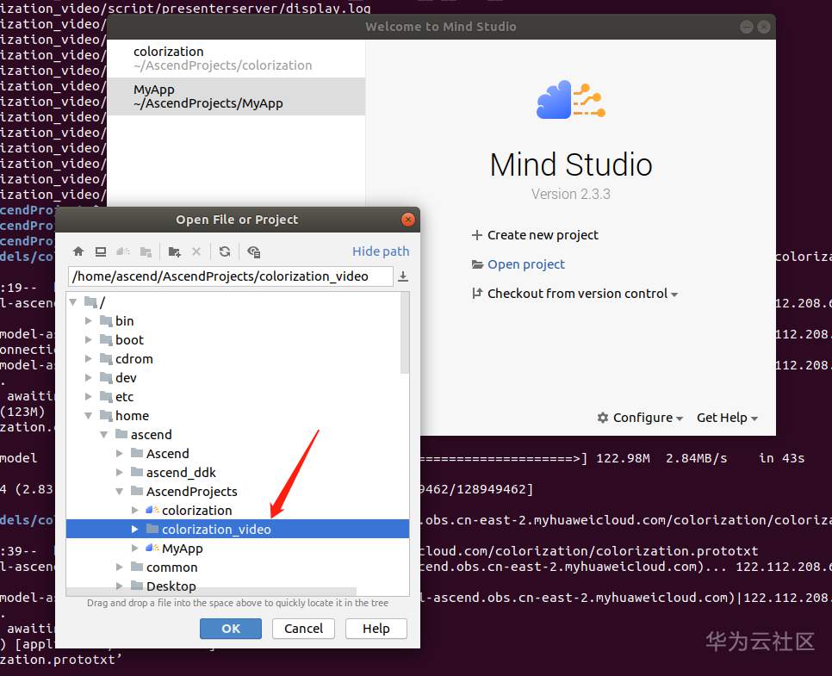Open the Get Help dropdown

tap(728, 418)
